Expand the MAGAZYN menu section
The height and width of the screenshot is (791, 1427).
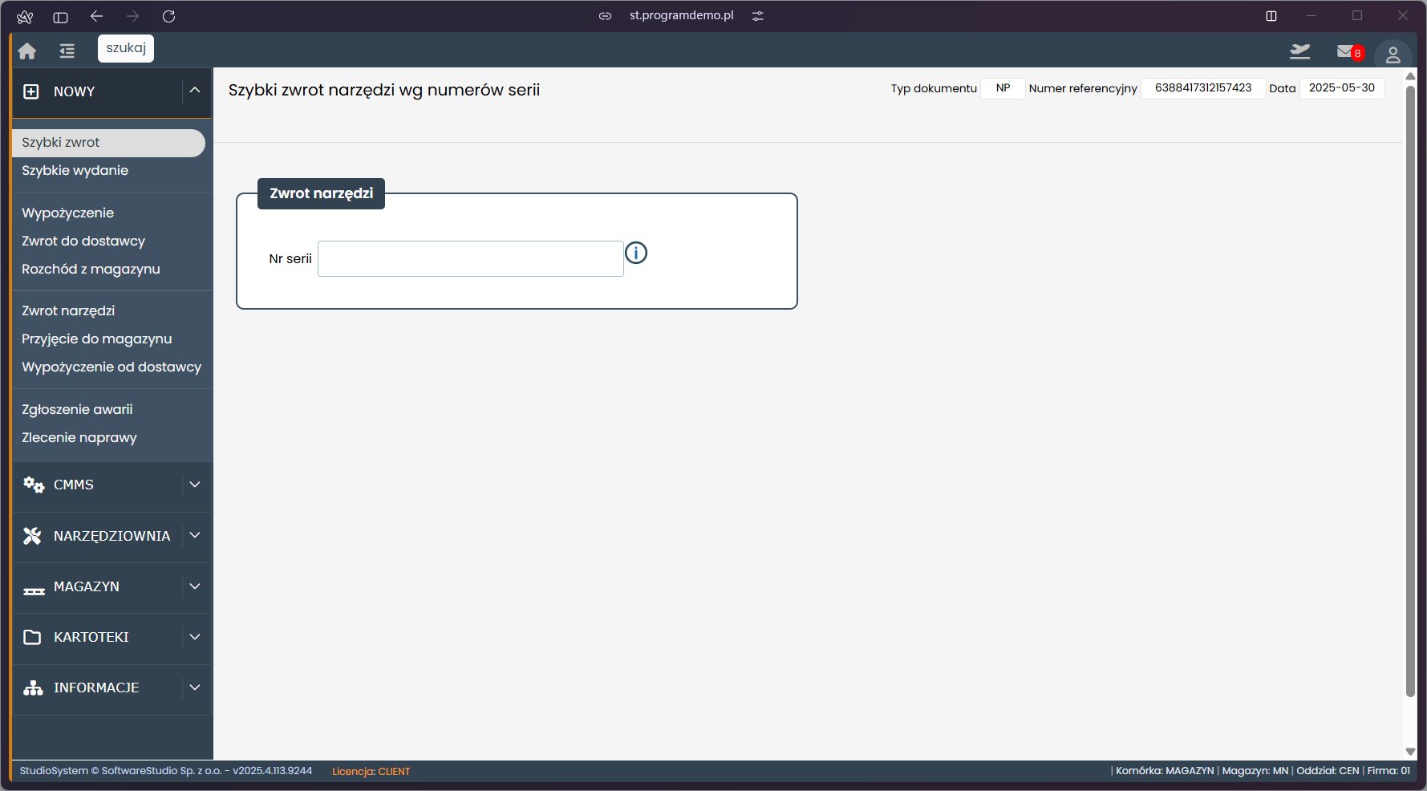195,586
